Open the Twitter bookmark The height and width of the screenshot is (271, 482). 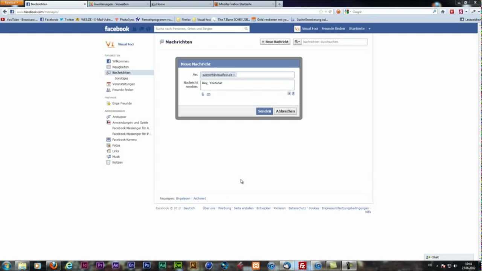(67, 20)
